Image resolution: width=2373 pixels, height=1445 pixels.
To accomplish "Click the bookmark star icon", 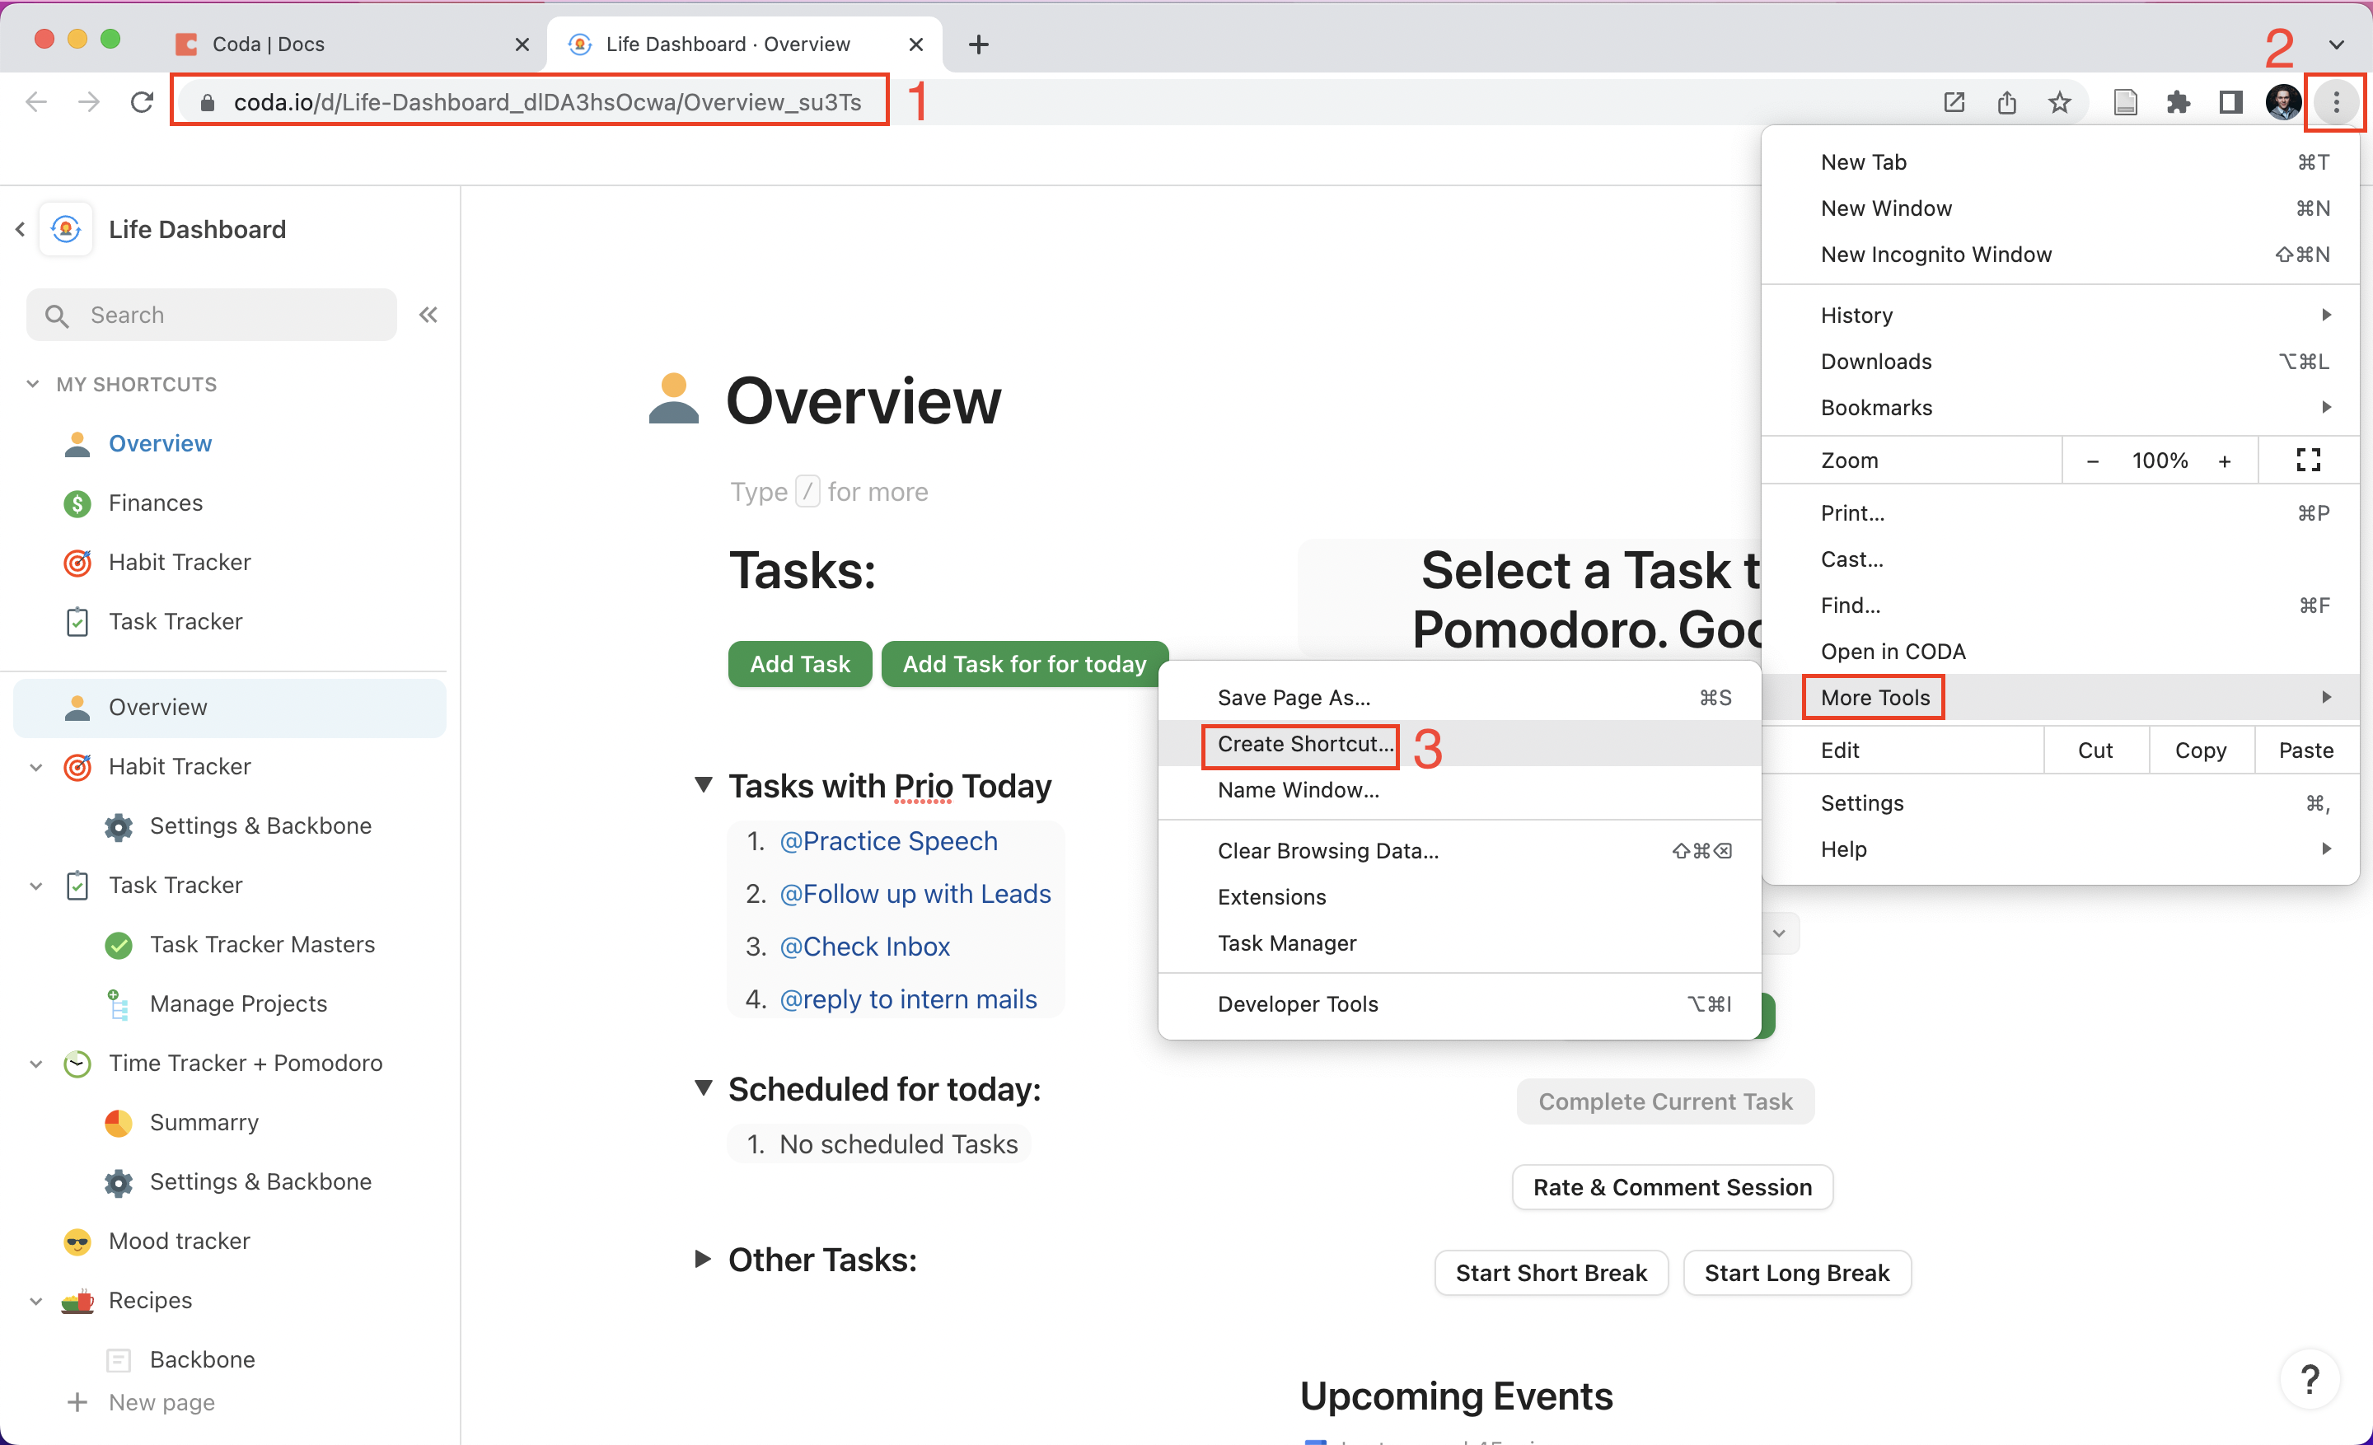I will (2059, 102).
